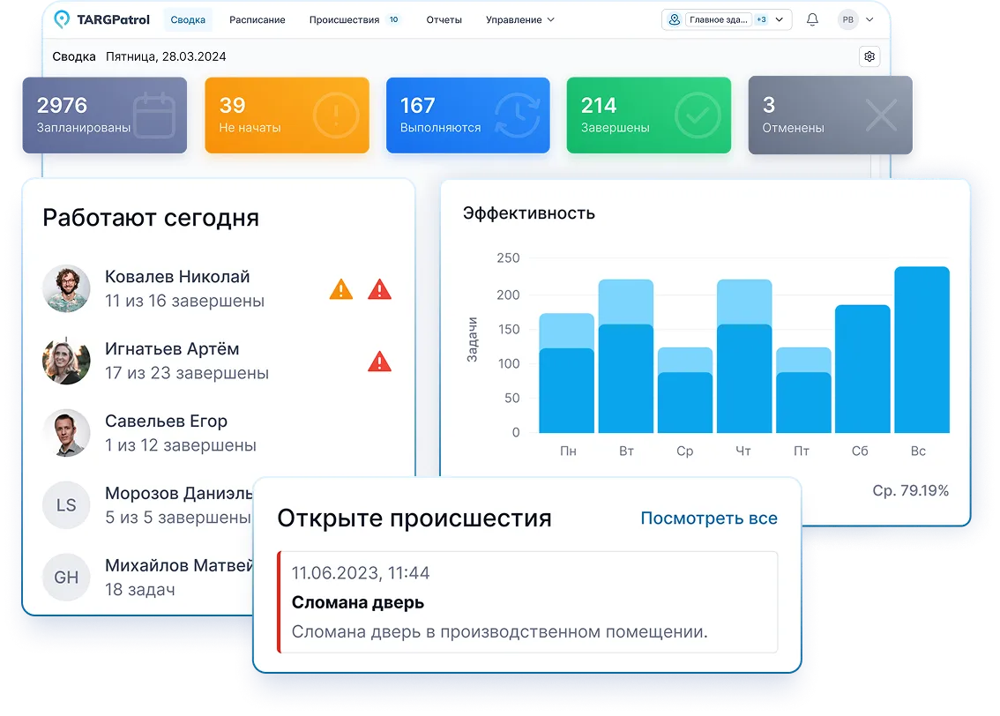The width and height of the screenshot is (1000, 716).
Task: Click red alert icon for Игнатьев Артём
Action: point(379,361)
